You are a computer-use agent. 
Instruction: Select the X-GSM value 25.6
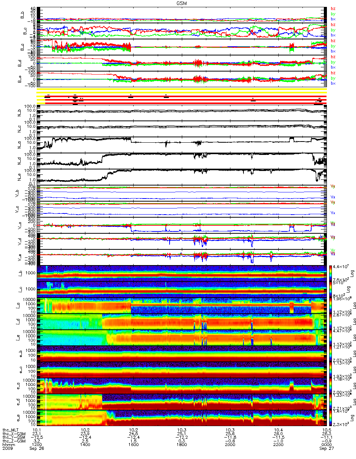point(230,434)
